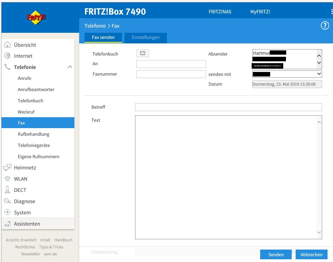This screenshot has width=333, height=262.
Task: Open the Handbuch link
Action: coord(63,240)
